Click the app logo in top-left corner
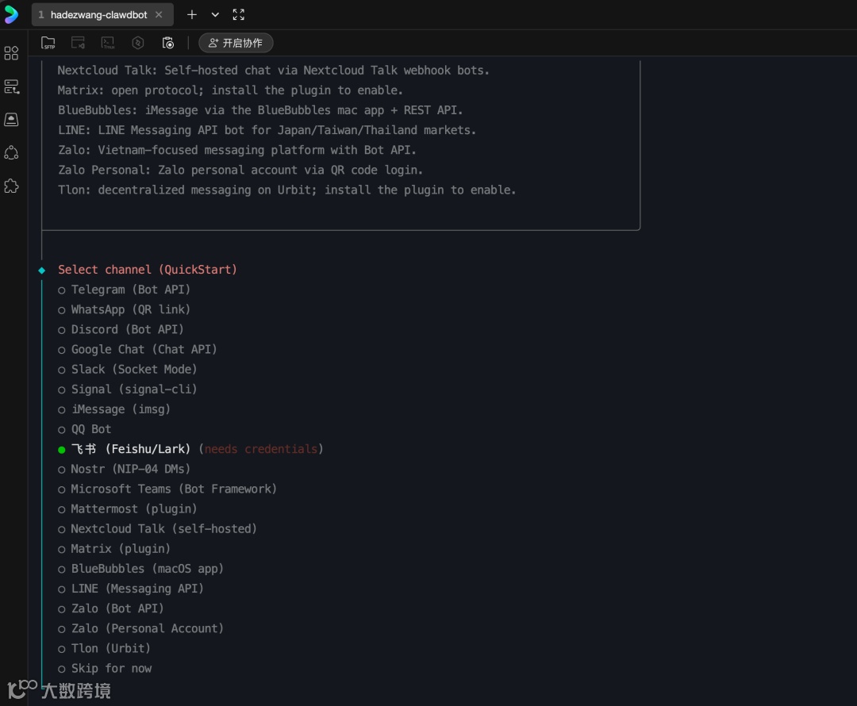This screenshot has height=706, width=857. tap(11, 15)
